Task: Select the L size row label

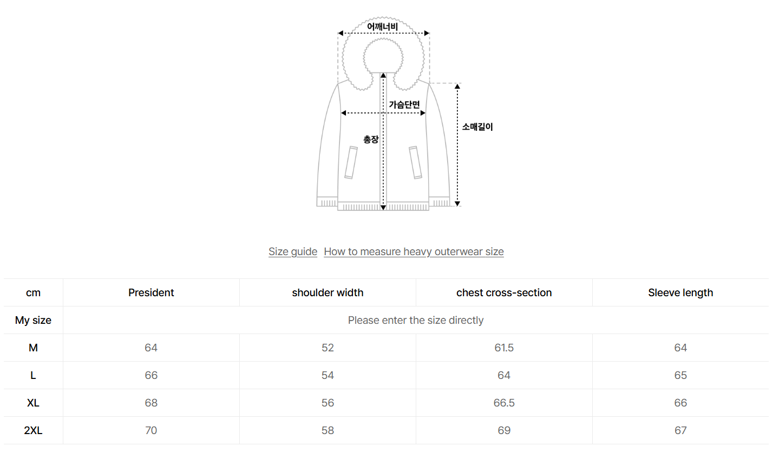Action: 33,375
